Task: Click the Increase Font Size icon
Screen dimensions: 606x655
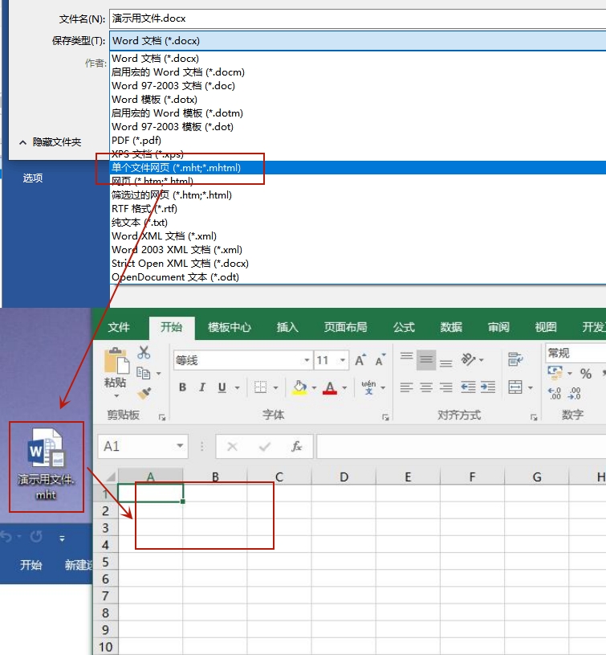Action: 360,360
